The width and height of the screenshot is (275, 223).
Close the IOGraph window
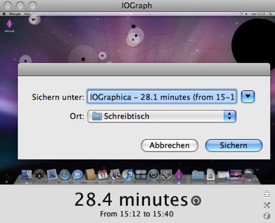tap(8, 5)
